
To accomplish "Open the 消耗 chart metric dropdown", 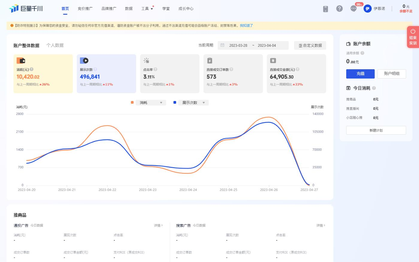I will (151, 103).
